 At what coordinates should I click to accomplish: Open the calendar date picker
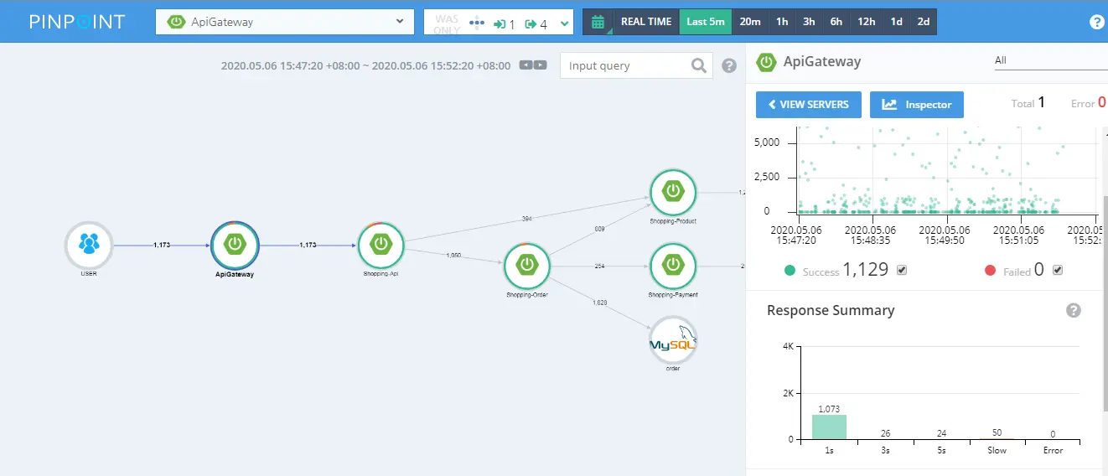point(598,23)
